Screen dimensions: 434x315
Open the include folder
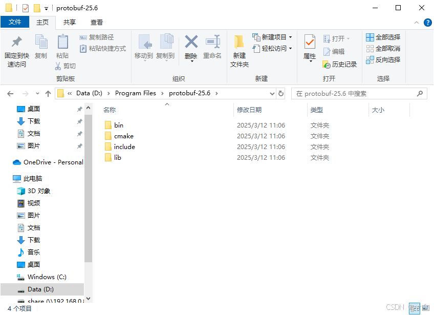pyautogui.click(x=124, y=146)
